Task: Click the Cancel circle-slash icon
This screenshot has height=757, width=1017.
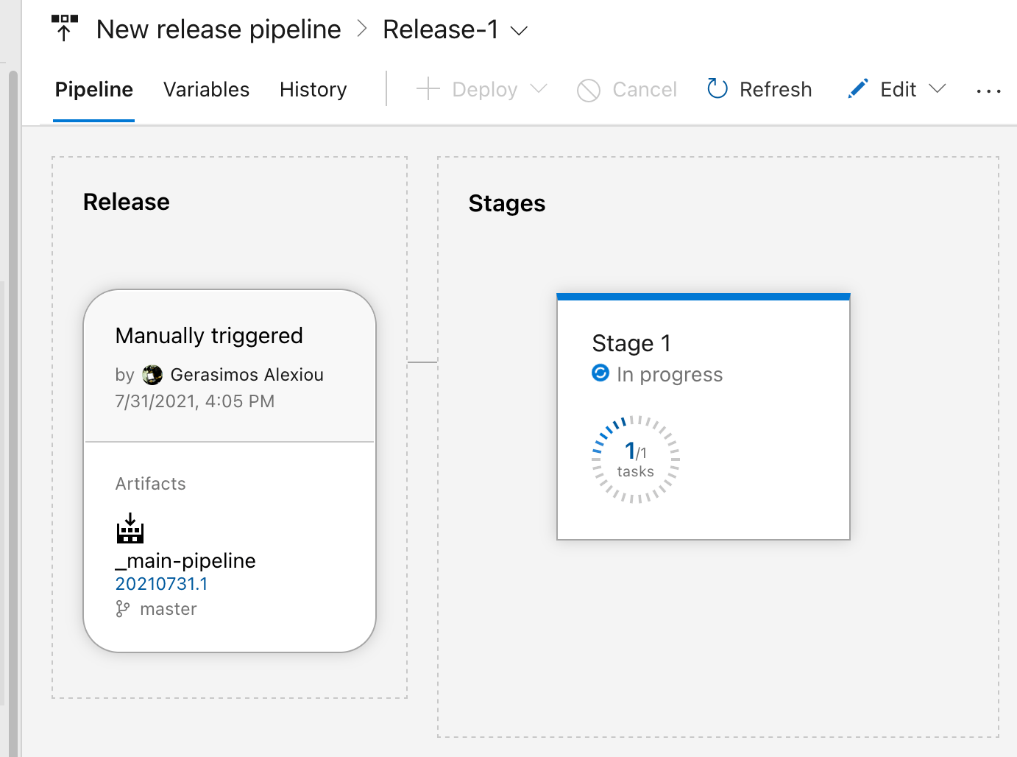Action: point(589,90)
